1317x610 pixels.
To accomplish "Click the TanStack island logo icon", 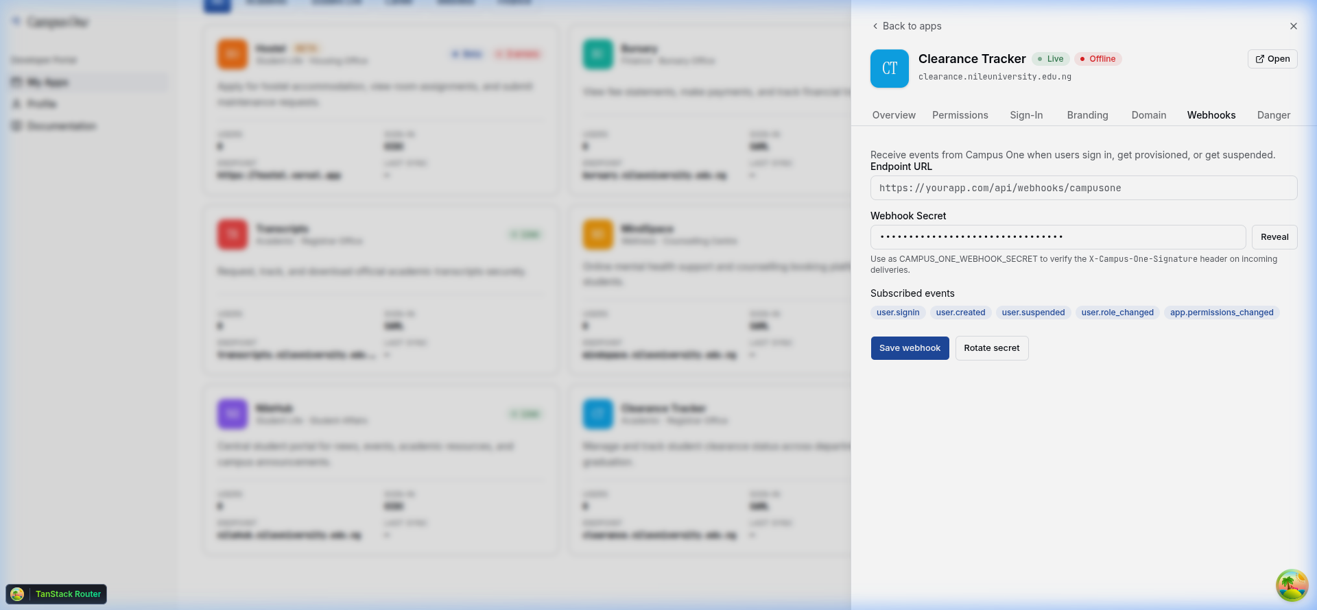I will [x=17, y=594].
